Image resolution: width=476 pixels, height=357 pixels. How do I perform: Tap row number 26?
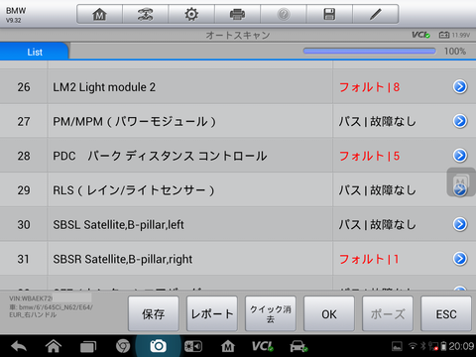coord(24,87)
